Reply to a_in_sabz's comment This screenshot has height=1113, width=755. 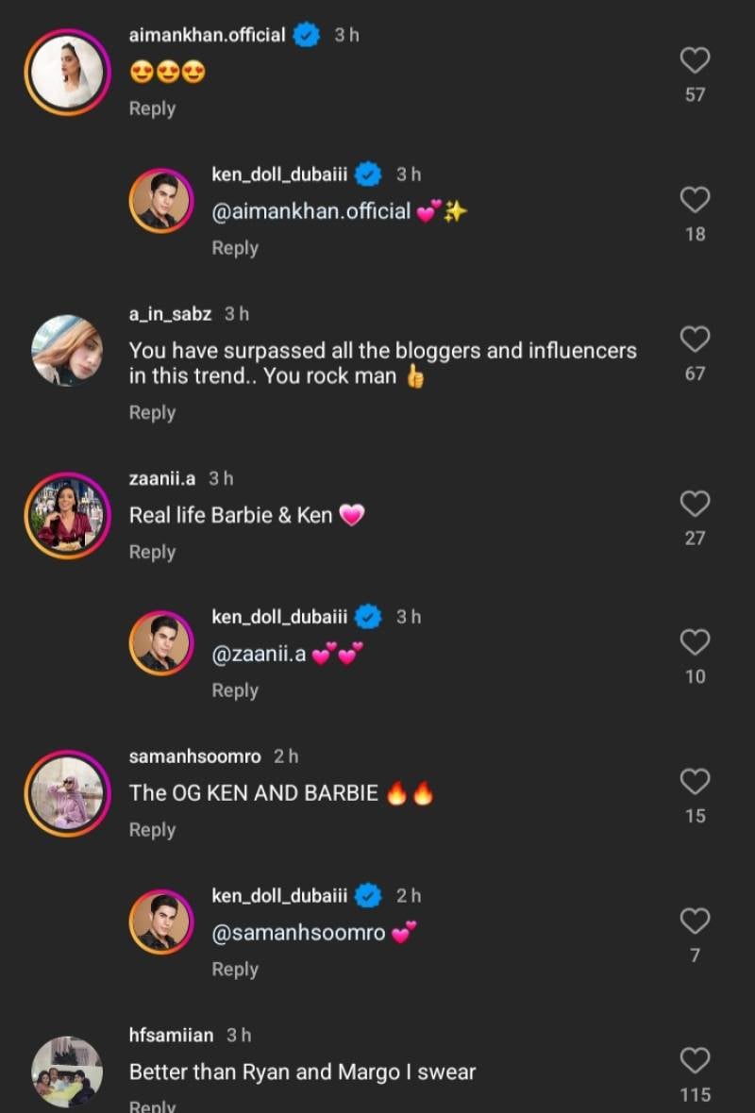pos(152,412)
